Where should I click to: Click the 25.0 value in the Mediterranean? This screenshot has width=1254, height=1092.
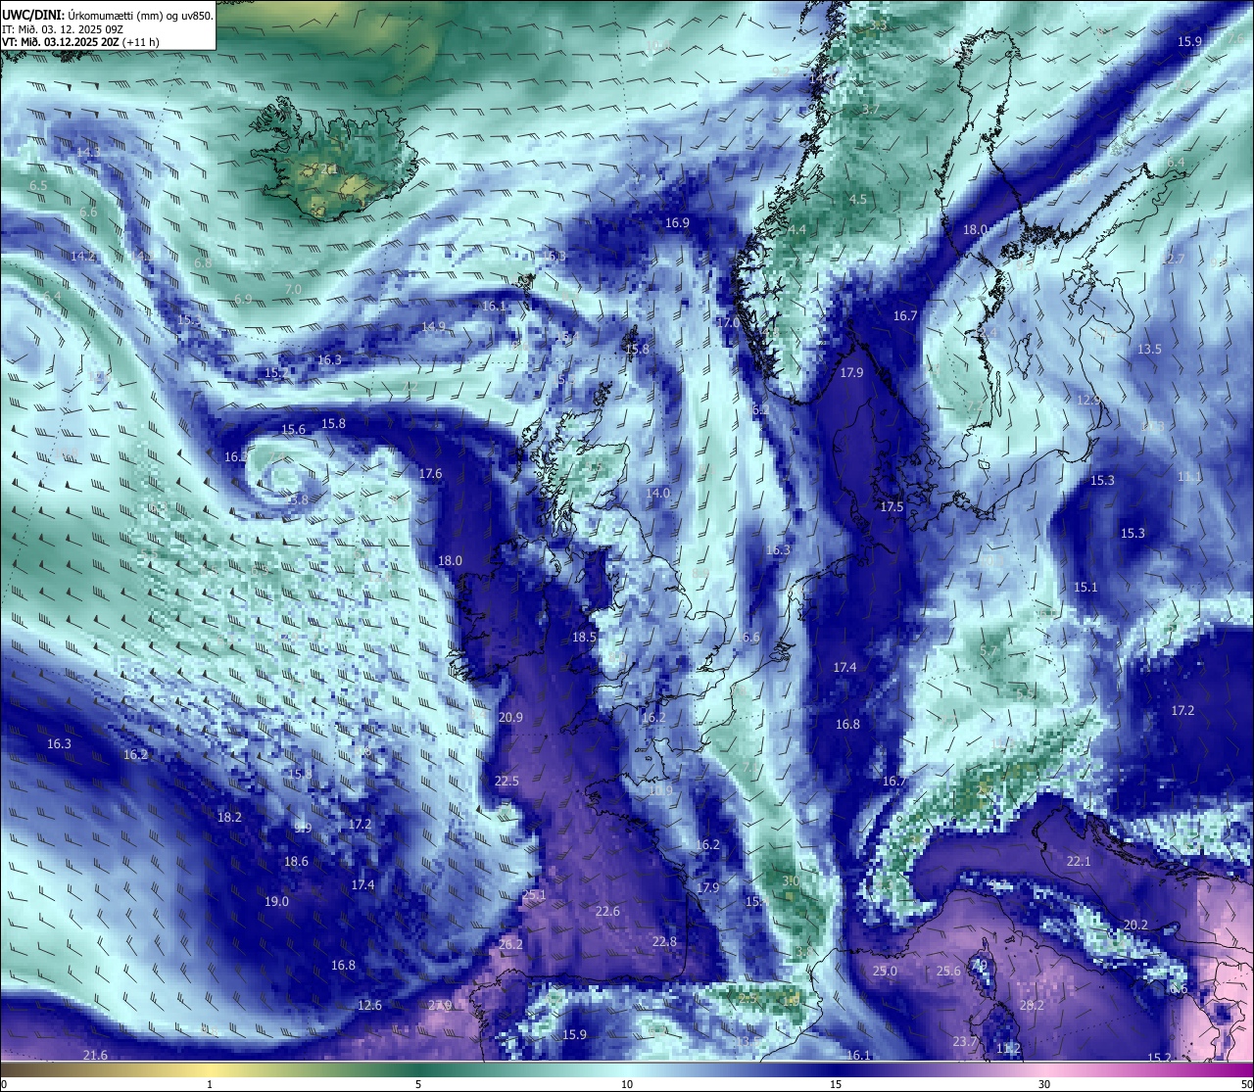(885, 971)
